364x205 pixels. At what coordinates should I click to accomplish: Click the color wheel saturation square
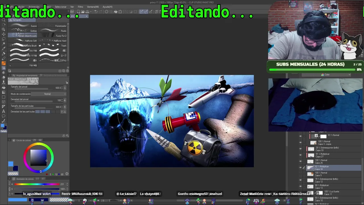tap(38, 157)
